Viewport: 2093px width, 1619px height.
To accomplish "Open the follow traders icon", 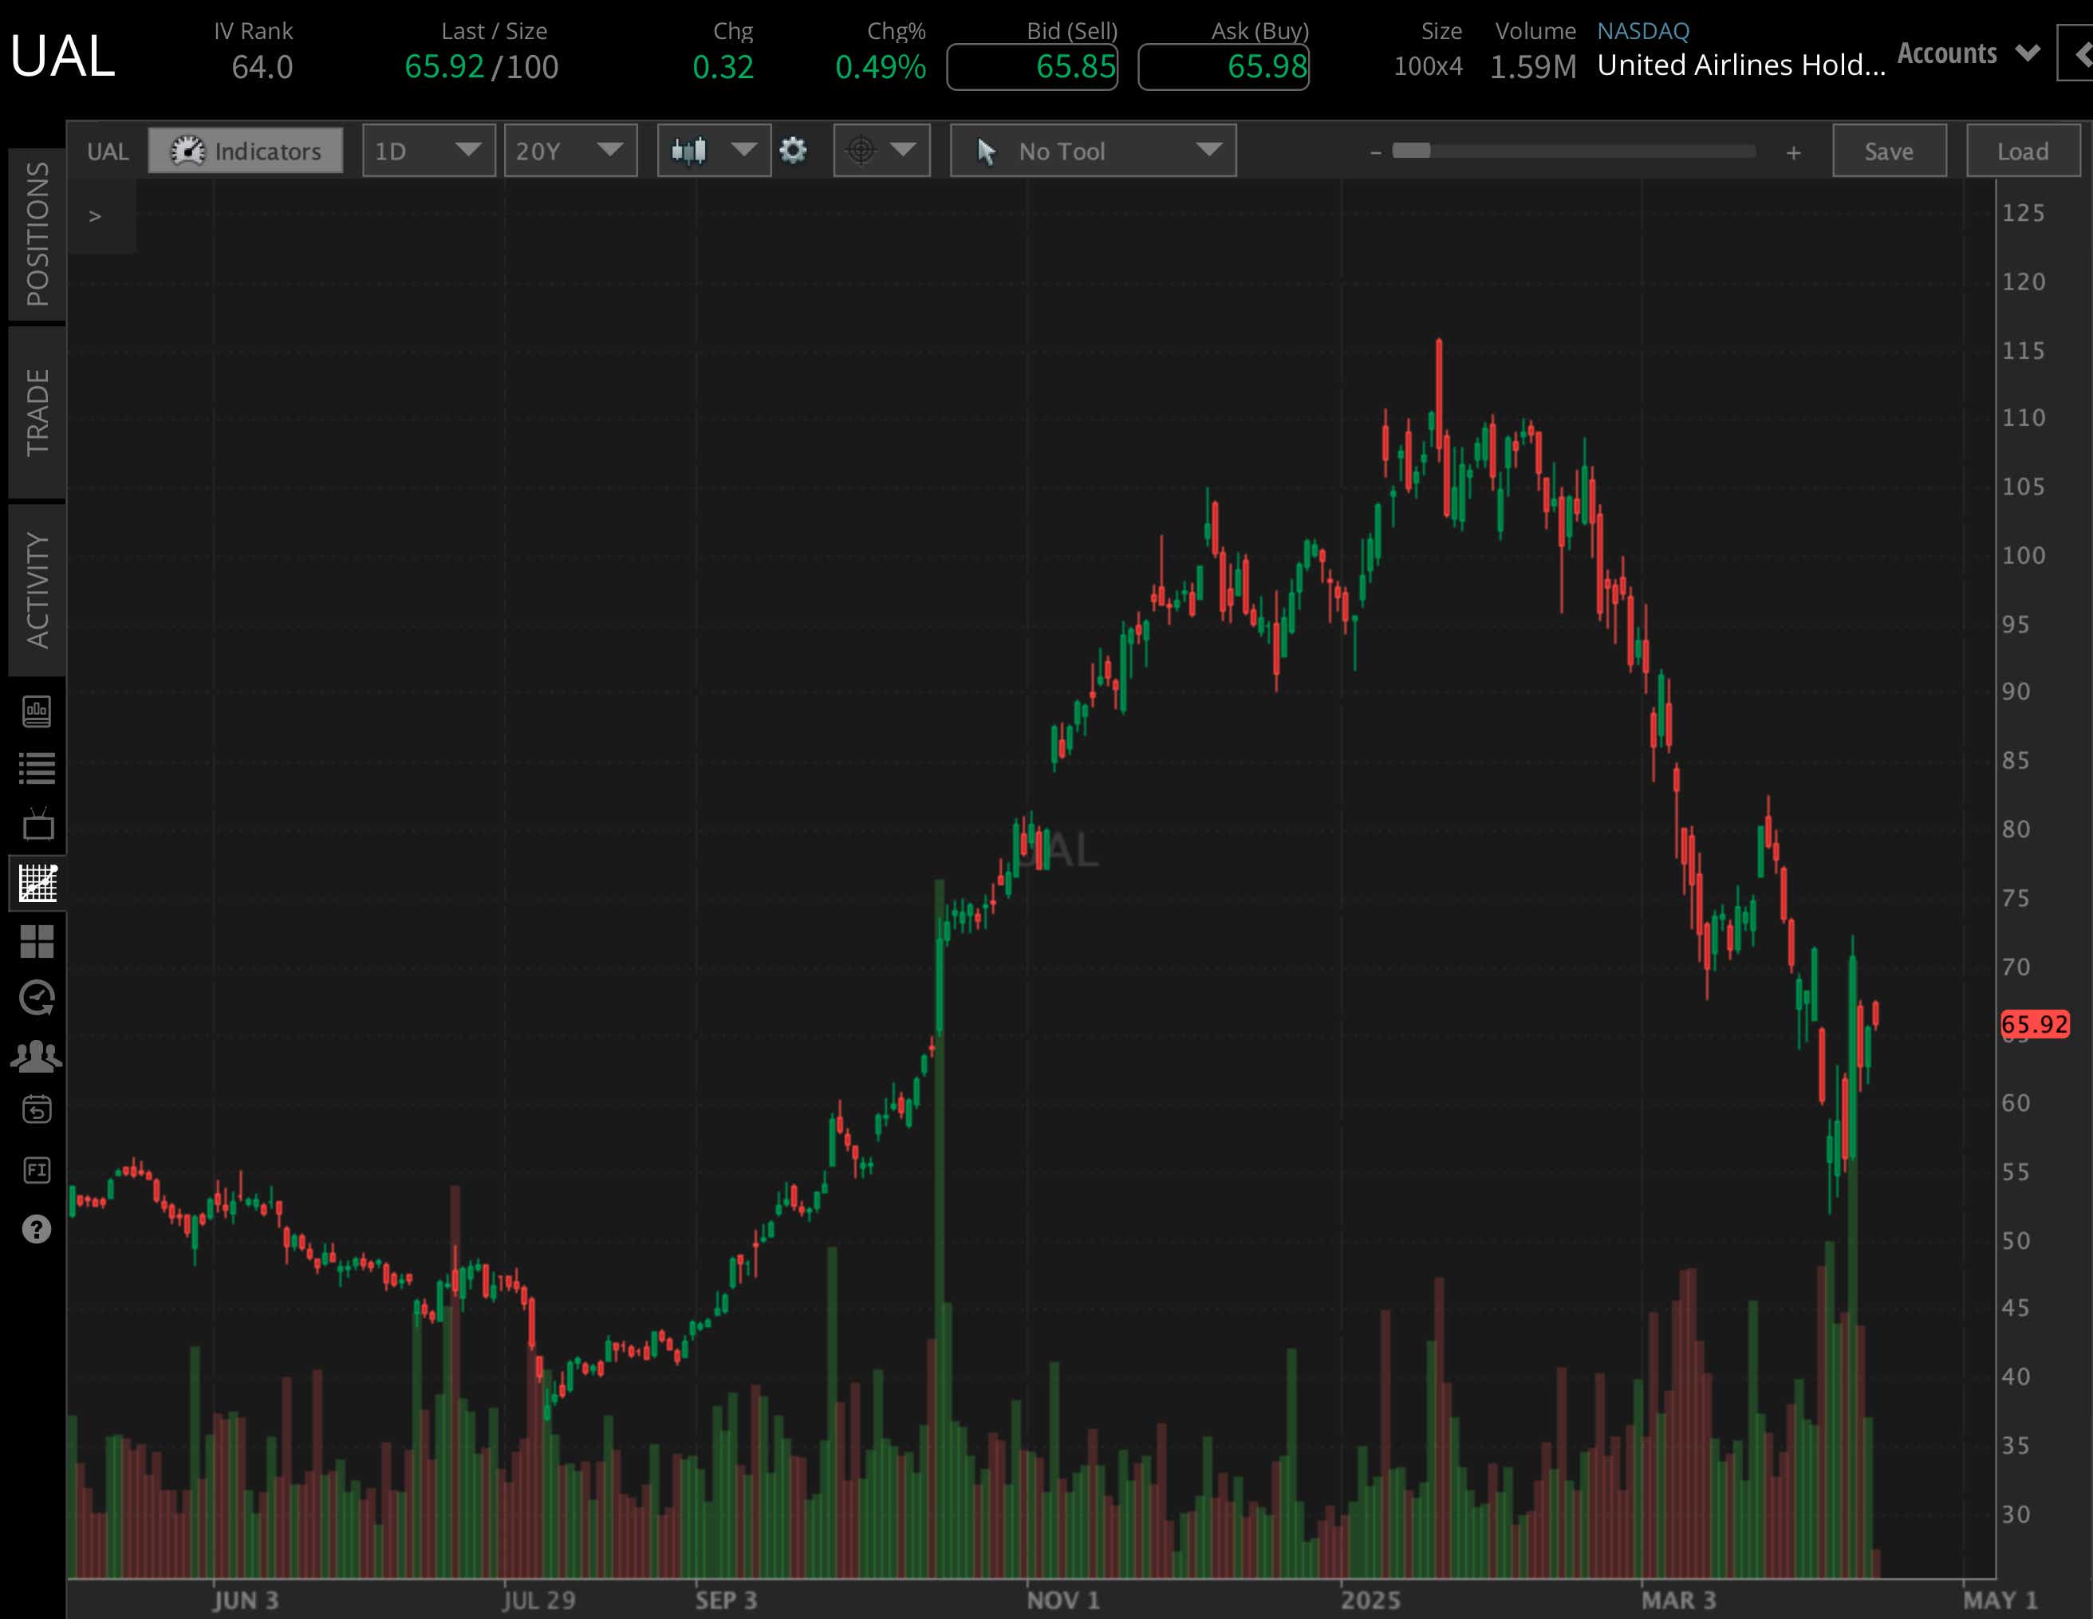I will (x=38, y=1054).
